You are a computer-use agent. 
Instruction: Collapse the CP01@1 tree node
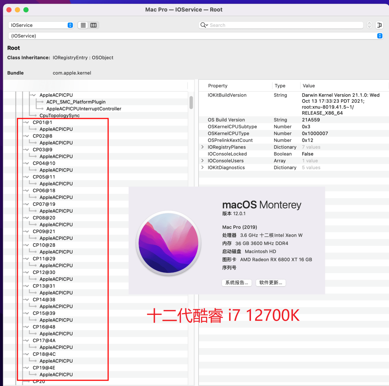tap(27, 123)
